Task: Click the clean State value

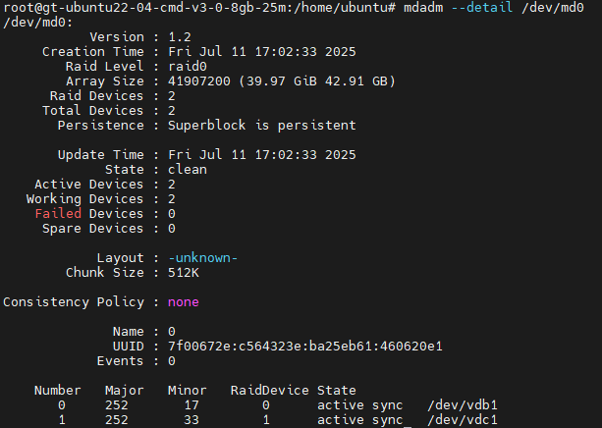Action: pyautogui.click(x=188, y=170)
